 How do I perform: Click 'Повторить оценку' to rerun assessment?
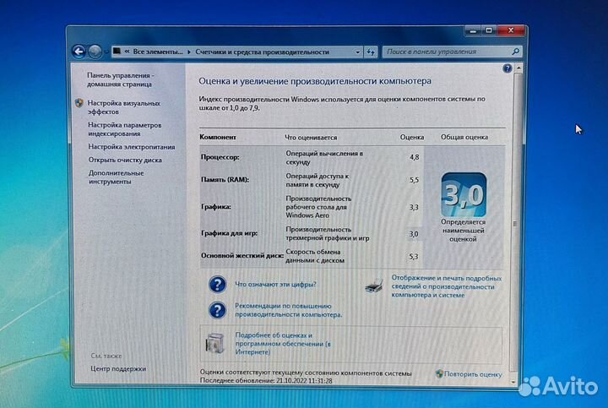(473, 374)
